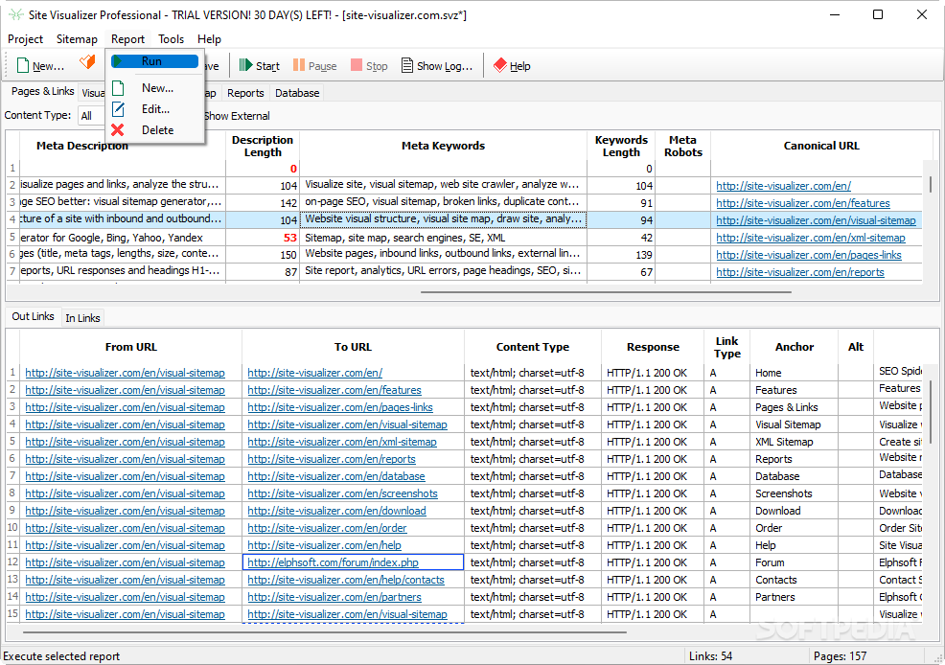Open the Tools menu
The height and width of the screenshot is (665, 945).
point(172,39)
